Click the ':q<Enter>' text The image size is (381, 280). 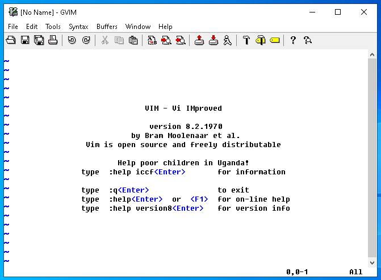click(129, 190)
